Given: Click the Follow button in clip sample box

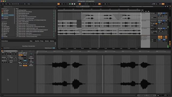Looking at the screenshot, I should [x=25, y=55].
